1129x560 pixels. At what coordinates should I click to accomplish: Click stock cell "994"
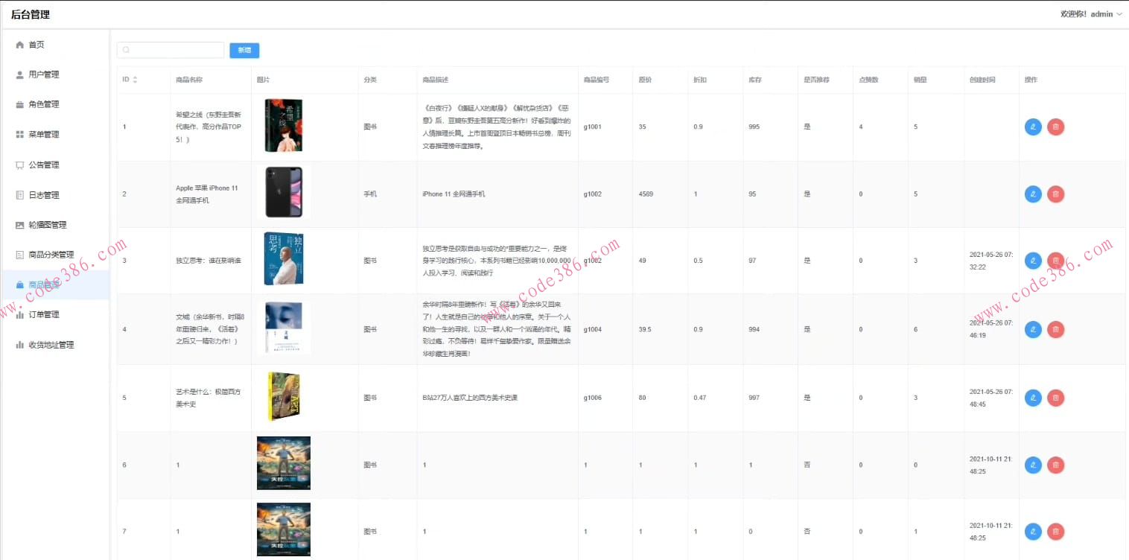click(x=754, y=329)
